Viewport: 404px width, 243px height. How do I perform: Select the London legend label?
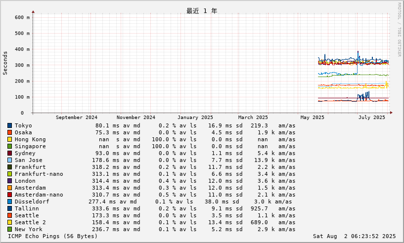point(25,181)
